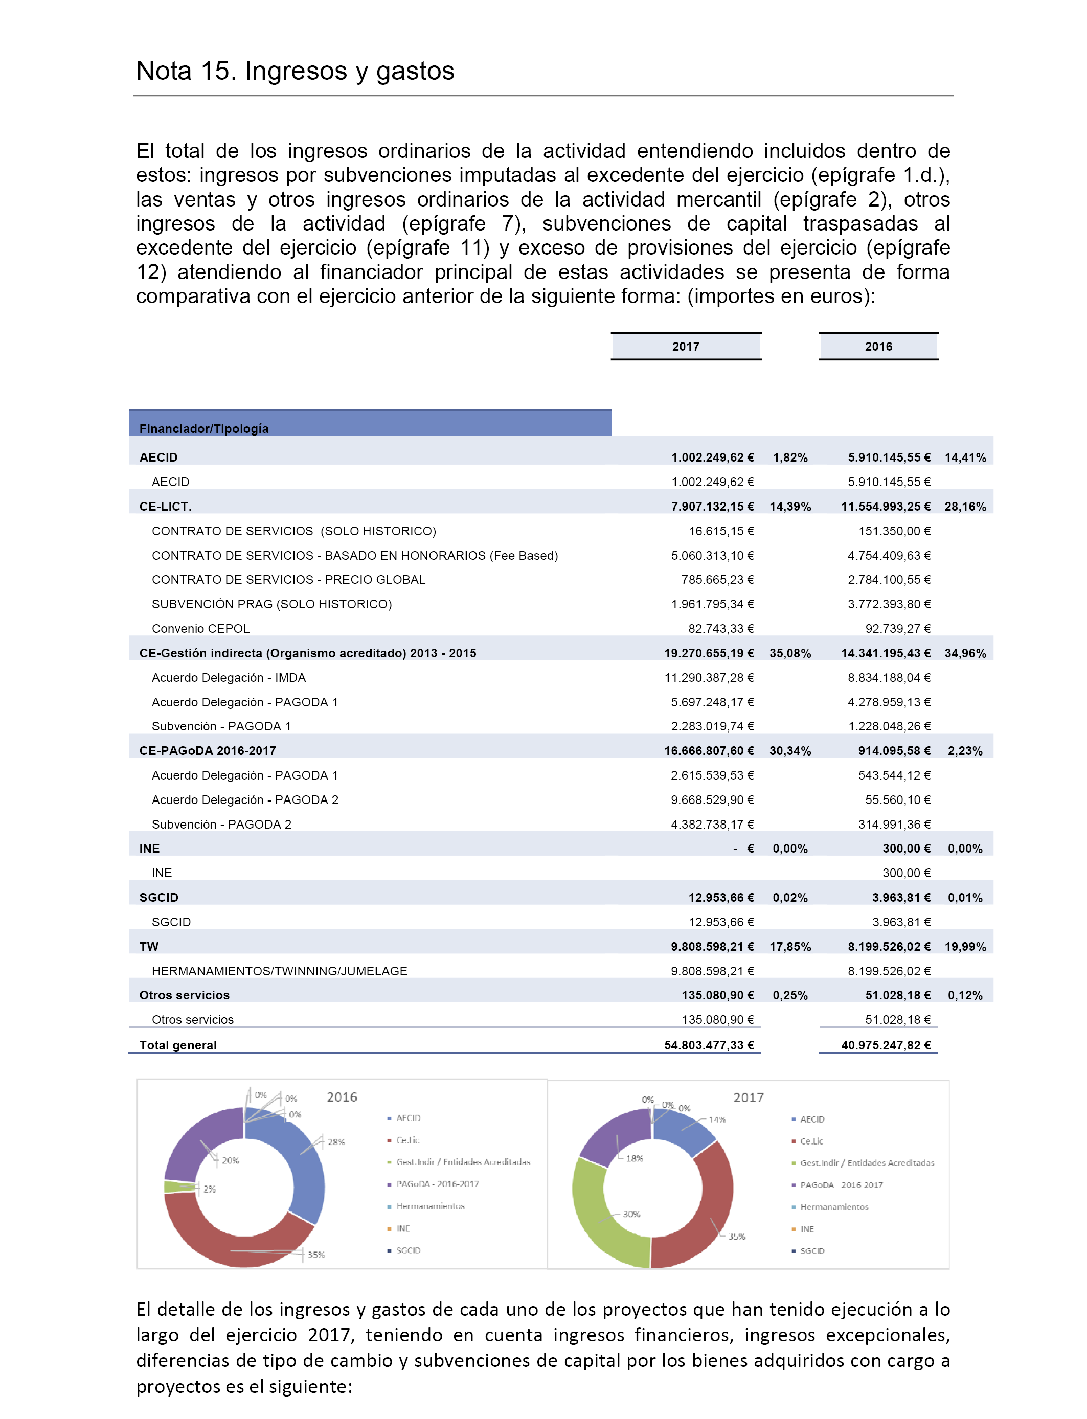Image resolution: width=1087 pixels, height=1419 pixels.
Task: Click the 'Subvención - PAGODA 1' row label
Action: [221, 726]
